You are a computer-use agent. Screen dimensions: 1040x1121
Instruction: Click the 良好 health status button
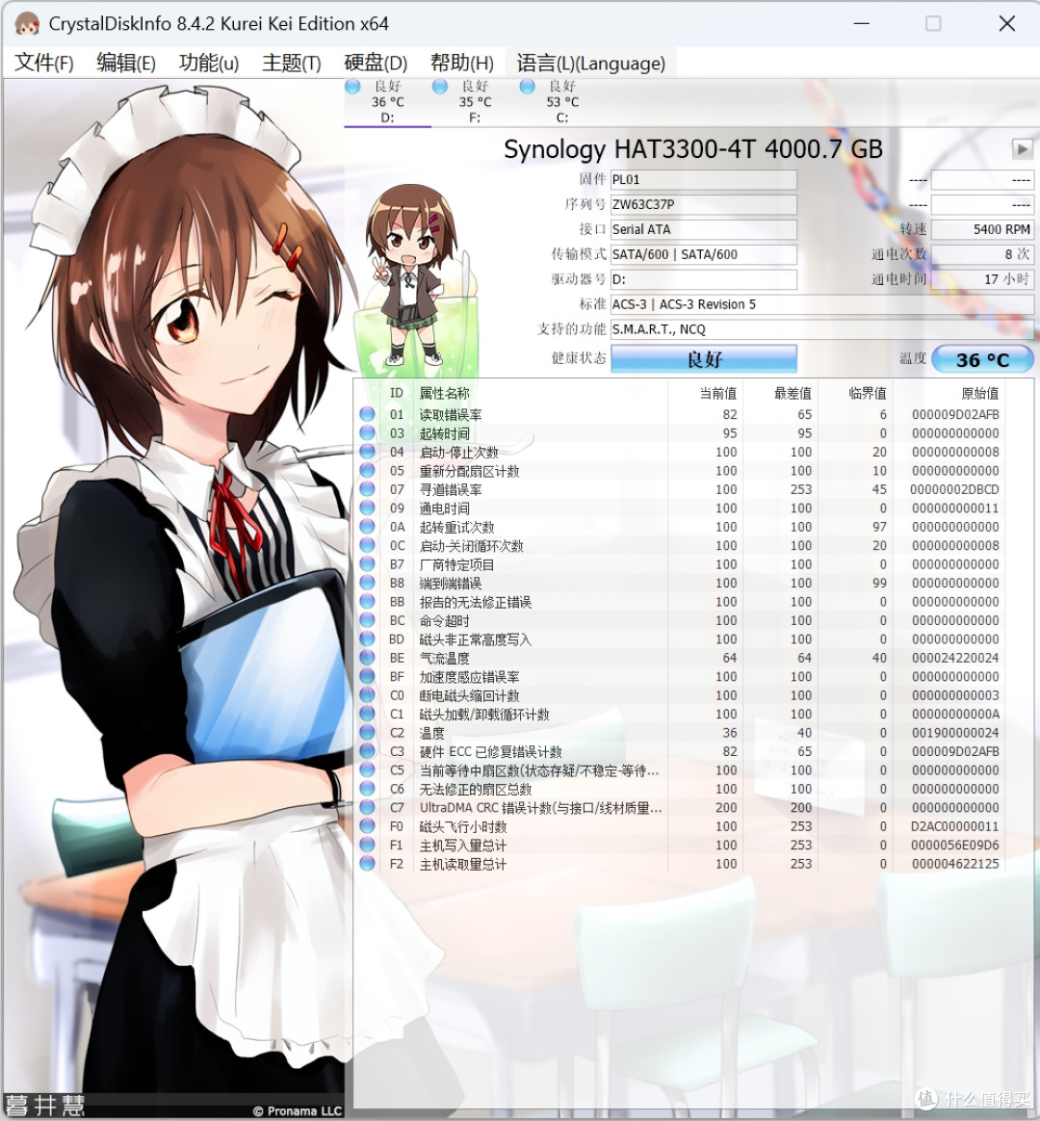pyautogui.click(x=704, y=359)
